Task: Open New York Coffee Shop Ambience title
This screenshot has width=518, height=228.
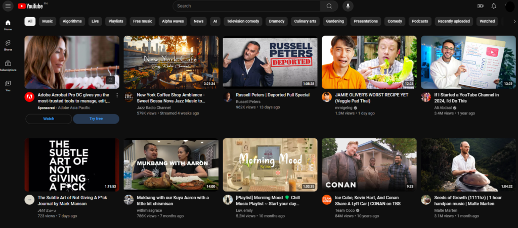Action: [171, 98]
